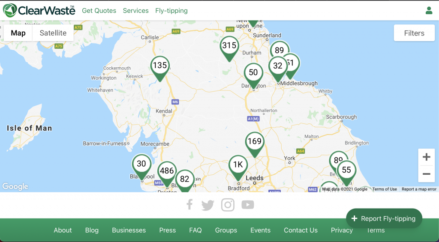Open the 50 marker at Darlington
Viewport: 439px width, 242px height.
253,76
